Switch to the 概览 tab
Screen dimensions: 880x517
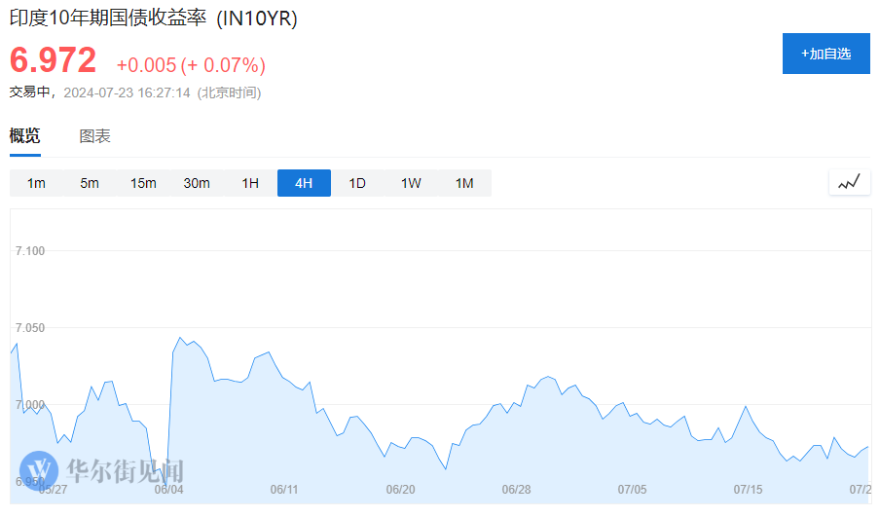24,136
